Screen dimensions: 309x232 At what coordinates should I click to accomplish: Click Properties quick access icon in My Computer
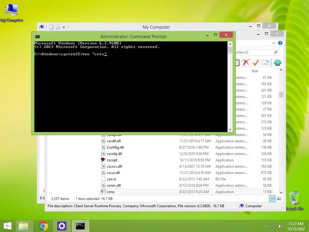click(x=51, y=27)
